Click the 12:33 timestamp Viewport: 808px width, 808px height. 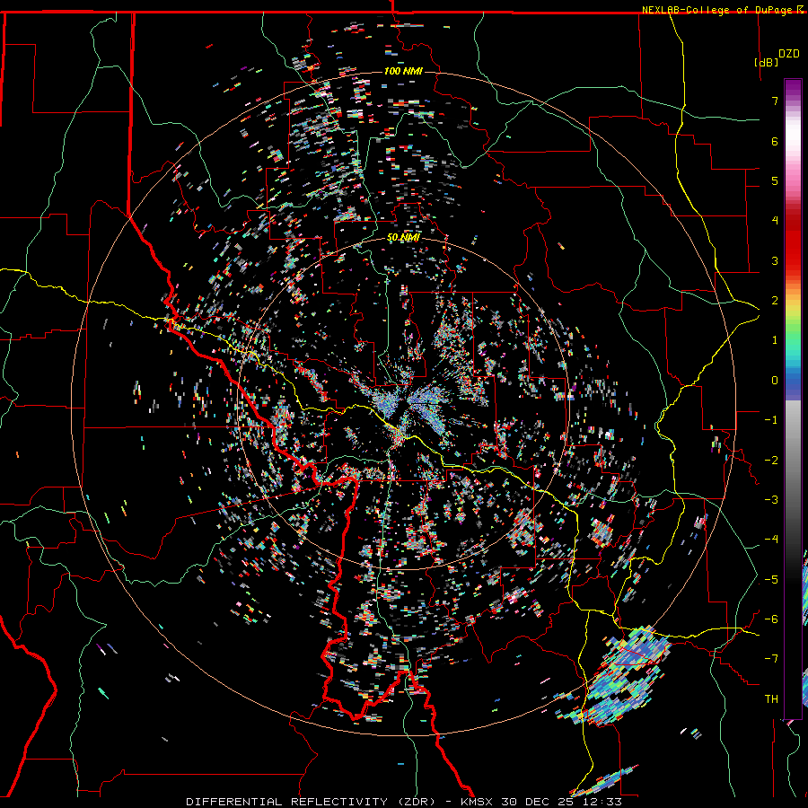pos(602,802)
